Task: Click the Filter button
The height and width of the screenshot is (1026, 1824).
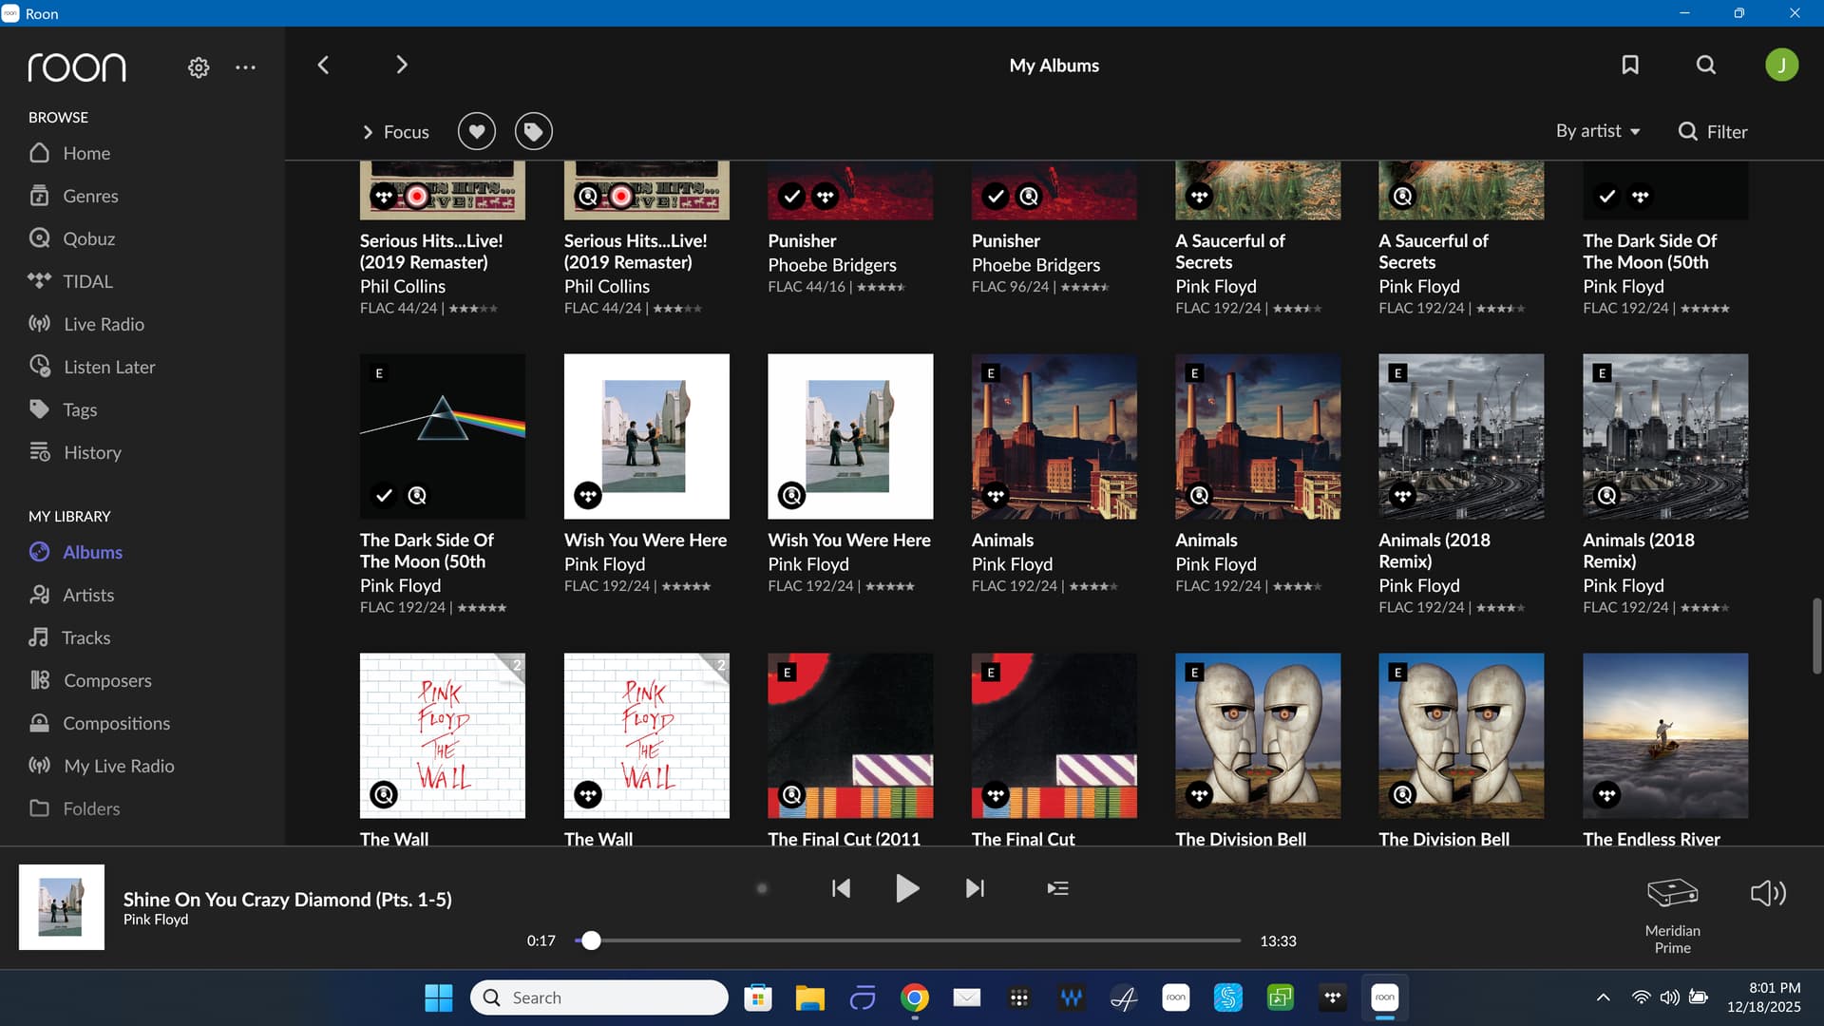Action: point(1713,132)
